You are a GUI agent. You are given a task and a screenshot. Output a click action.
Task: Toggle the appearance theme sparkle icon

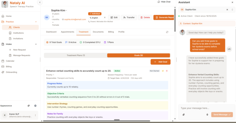(x=29, y=106)
